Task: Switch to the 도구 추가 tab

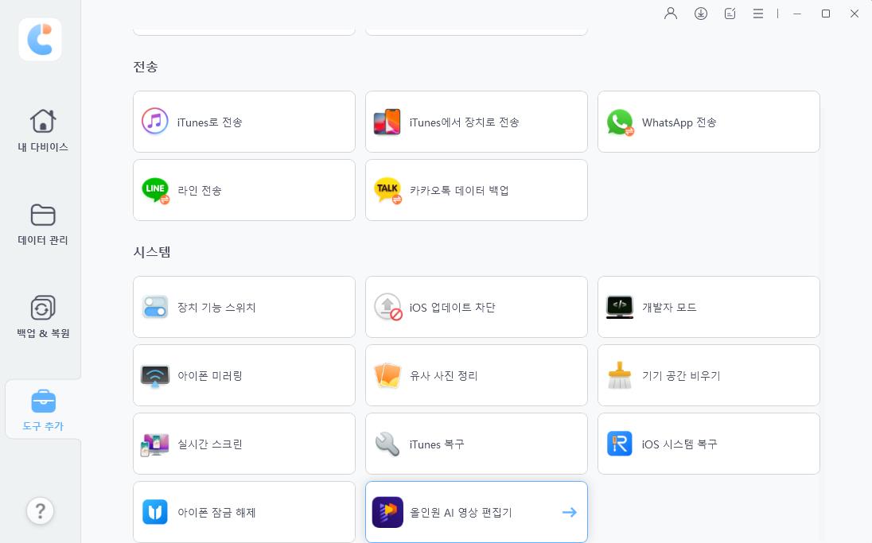Action: tap(42, 409)
